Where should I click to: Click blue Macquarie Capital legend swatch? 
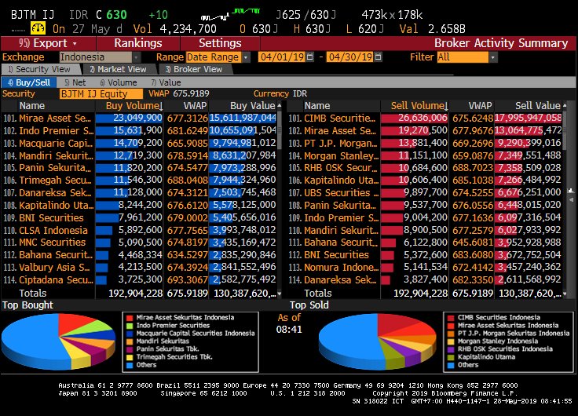[130, 334]
